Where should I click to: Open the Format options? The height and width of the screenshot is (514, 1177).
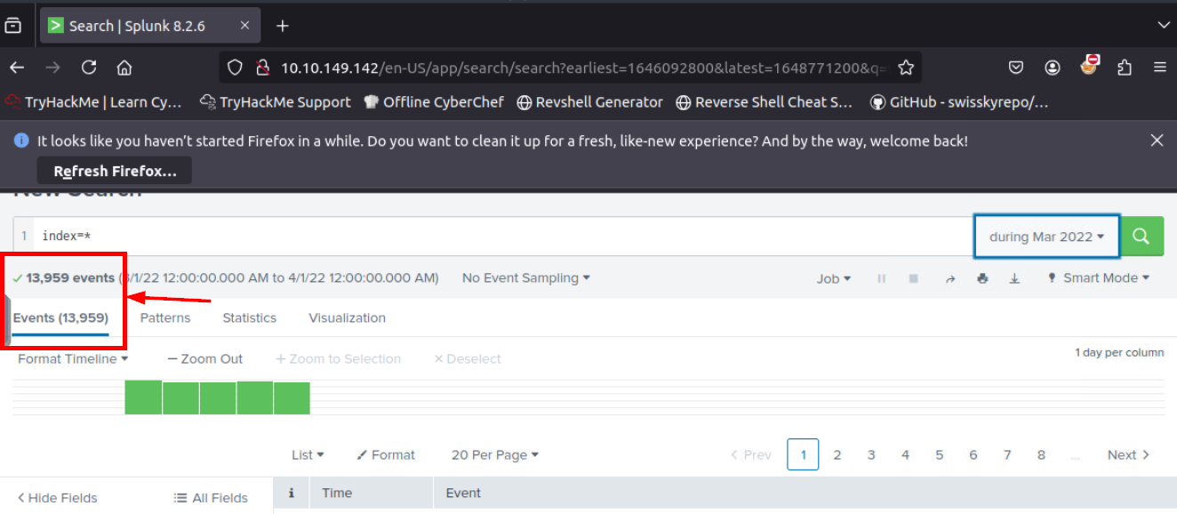[x=386, y=455]
